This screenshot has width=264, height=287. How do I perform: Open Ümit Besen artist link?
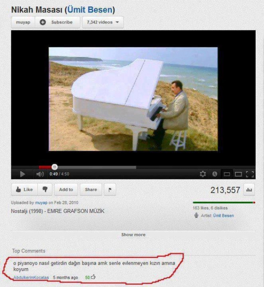coord(223,215)
